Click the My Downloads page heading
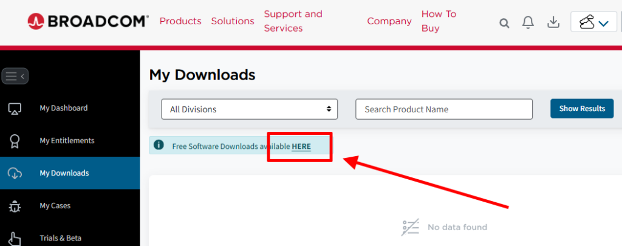Screen dimensions: 622x246 (202, 75)
